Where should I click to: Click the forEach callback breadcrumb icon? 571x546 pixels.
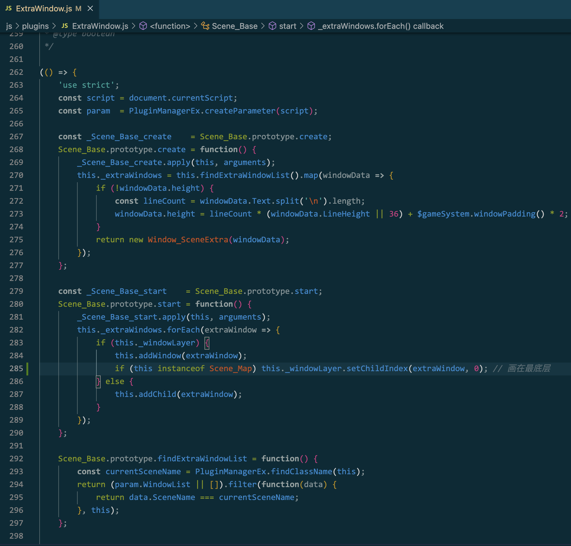point(311,26)
